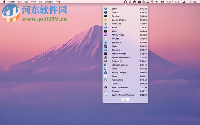The height and width of the screenshot is (125, 200).
Task: Click the Emacs time 4:34:41
Action: coord(143,12)
